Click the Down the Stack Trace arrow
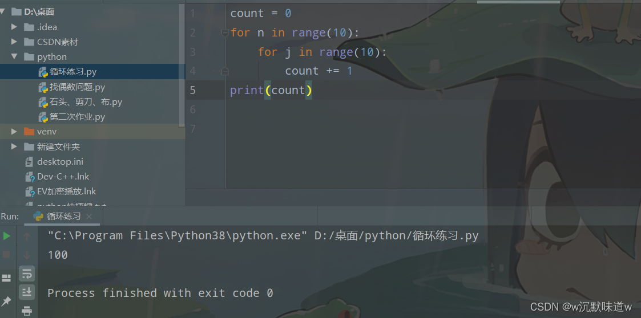The width and height of the screenshot is (641, 318). click(27, 255)
